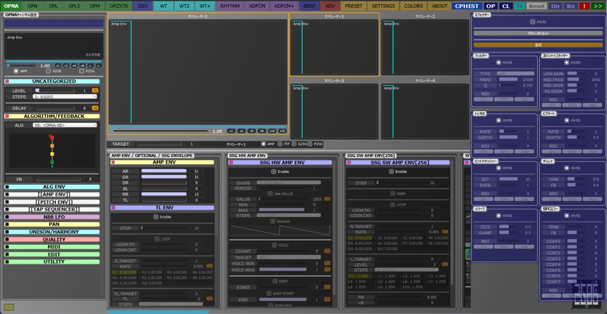Viewport: 607px width, 314px height.
Task: Click orange button beside HOLD MIN value
Action: click(327, 263)
